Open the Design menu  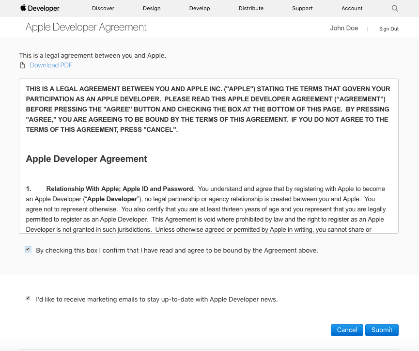(x=152, y=8)
